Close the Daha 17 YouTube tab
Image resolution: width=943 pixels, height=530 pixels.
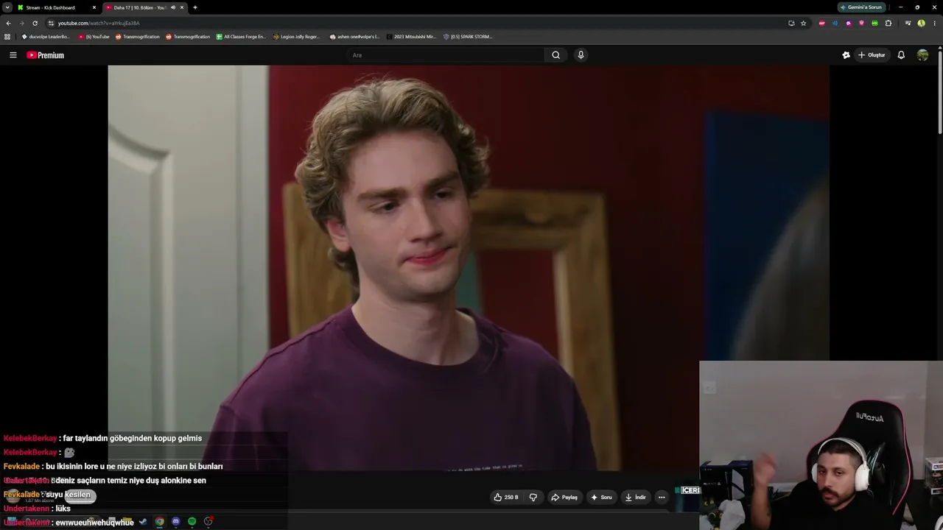(182, 7)
